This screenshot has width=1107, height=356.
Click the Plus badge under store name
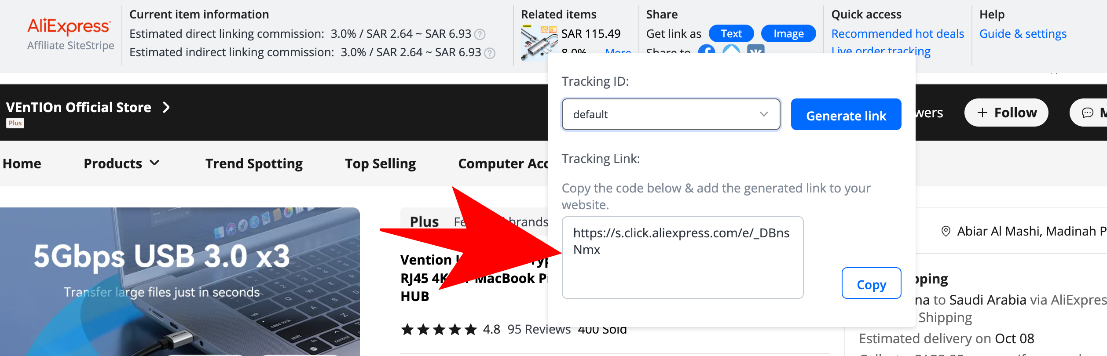pyautogui.click(x=15, y=123)
